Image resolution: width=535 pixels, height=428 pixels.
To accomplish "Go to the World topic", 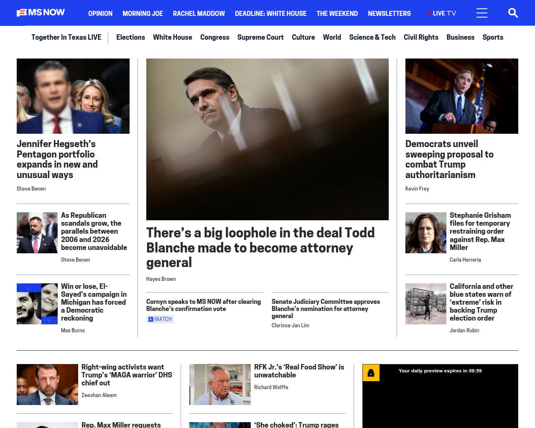I will pos(332,37).
